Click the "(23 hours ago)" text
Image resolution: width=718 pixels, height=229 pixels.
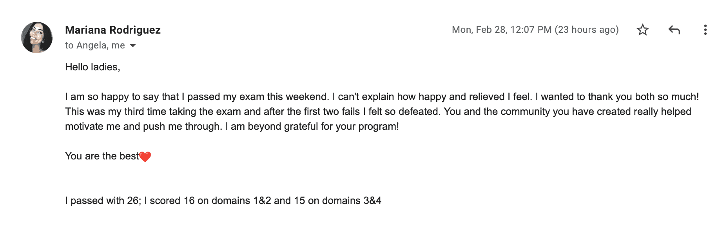point(586,30)
